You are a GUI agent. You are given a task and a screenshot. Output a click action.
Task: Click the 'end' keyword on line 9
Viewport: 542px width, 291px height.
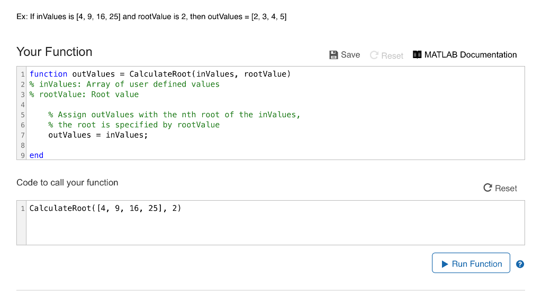tap(37, 155)
